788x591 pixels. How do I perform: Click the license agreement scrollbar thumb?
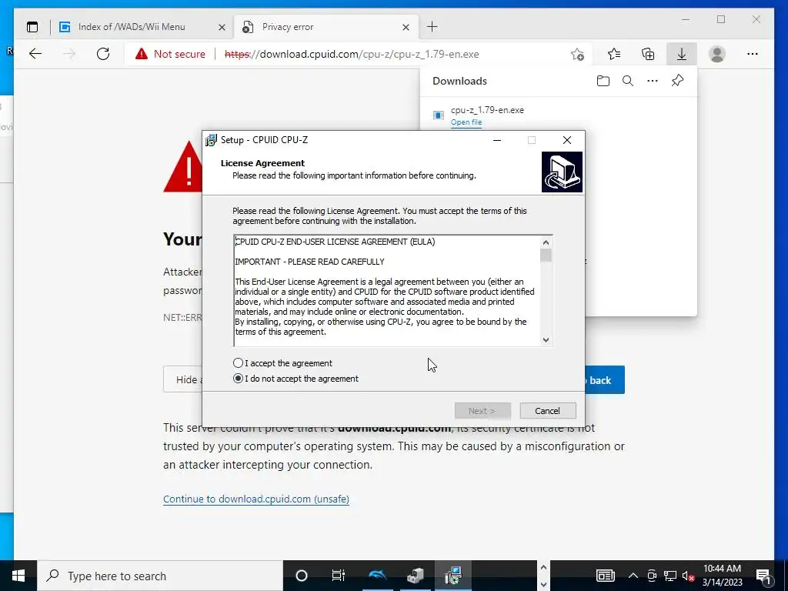tap(546, 255)
